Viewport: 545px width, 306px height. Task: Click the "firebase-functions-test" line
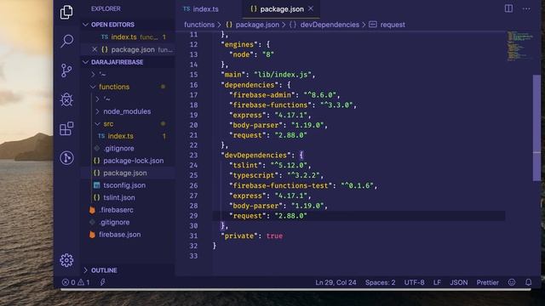(x=303, y=185)
